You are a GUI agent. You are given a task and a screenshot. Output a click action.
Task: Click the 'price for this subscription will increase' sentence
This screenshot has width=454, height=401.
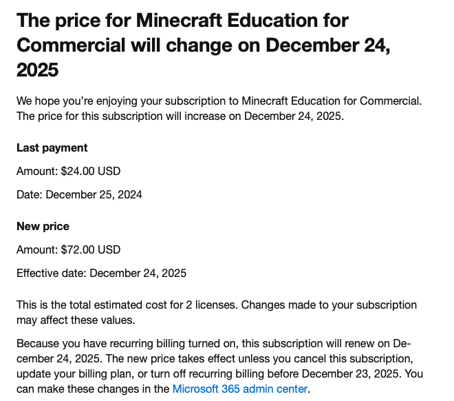tap(180, 116)
